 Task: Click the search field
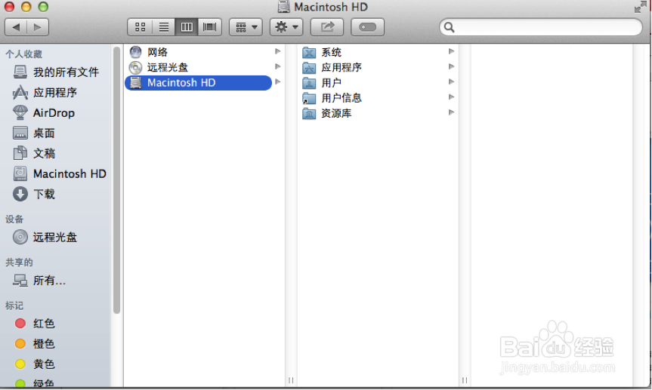(541, 27)
